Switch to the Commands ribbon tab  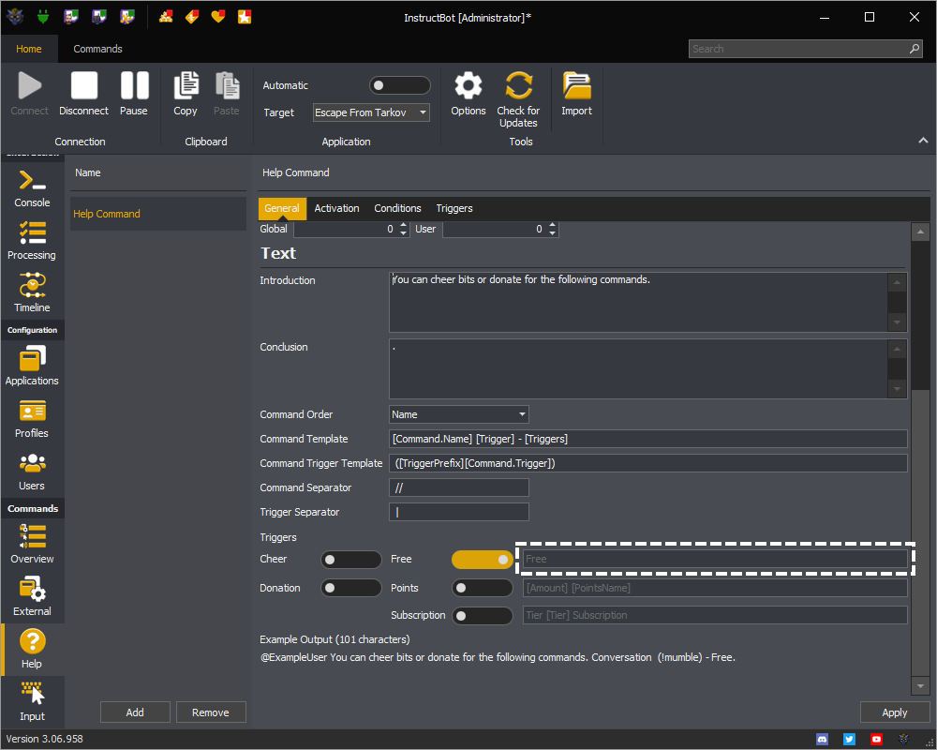pos(97,49)
